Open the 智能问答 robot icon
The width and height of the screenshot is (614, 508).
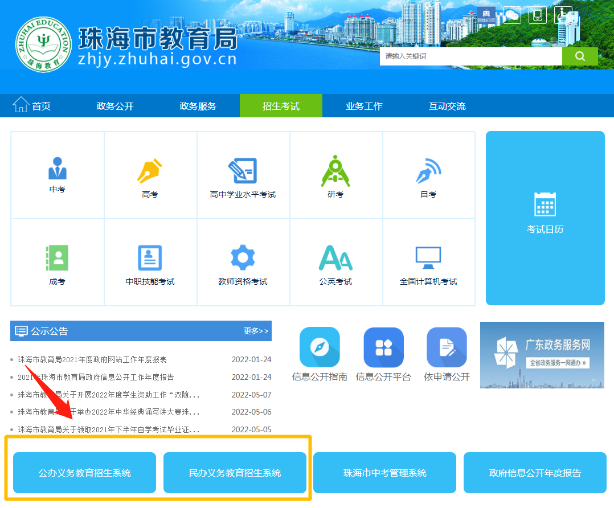coord(486,15)
